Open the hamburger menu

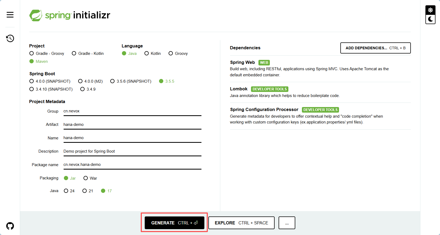(x=10, y=15)
